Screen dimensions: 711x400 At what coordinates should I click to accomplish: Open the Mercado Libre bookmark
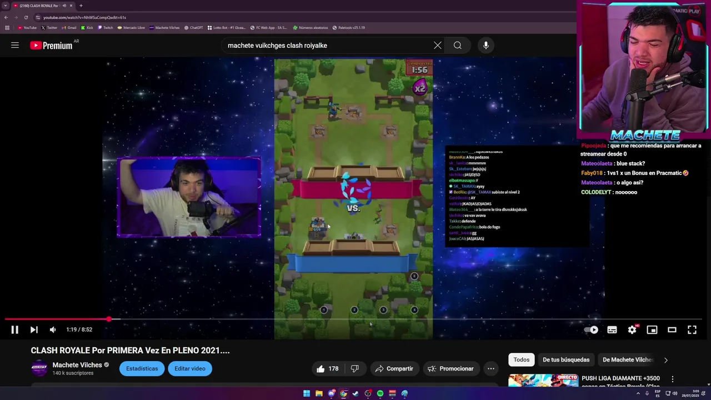131,28
